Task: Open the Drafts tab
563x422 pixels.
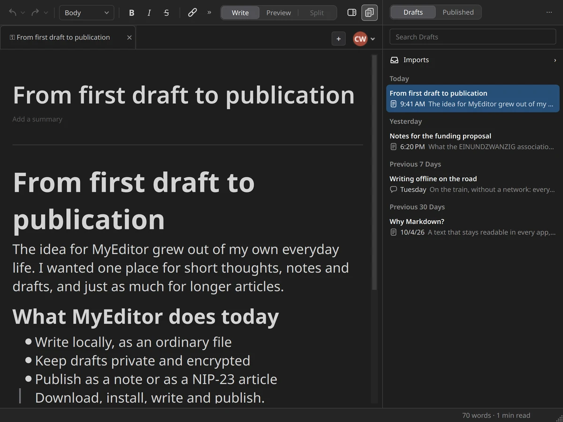Action: click(x=413, y=12)
